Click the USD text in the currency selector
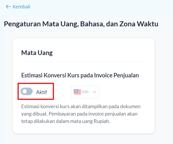Viewport: 173px width, 144px height. coord(85,92)
